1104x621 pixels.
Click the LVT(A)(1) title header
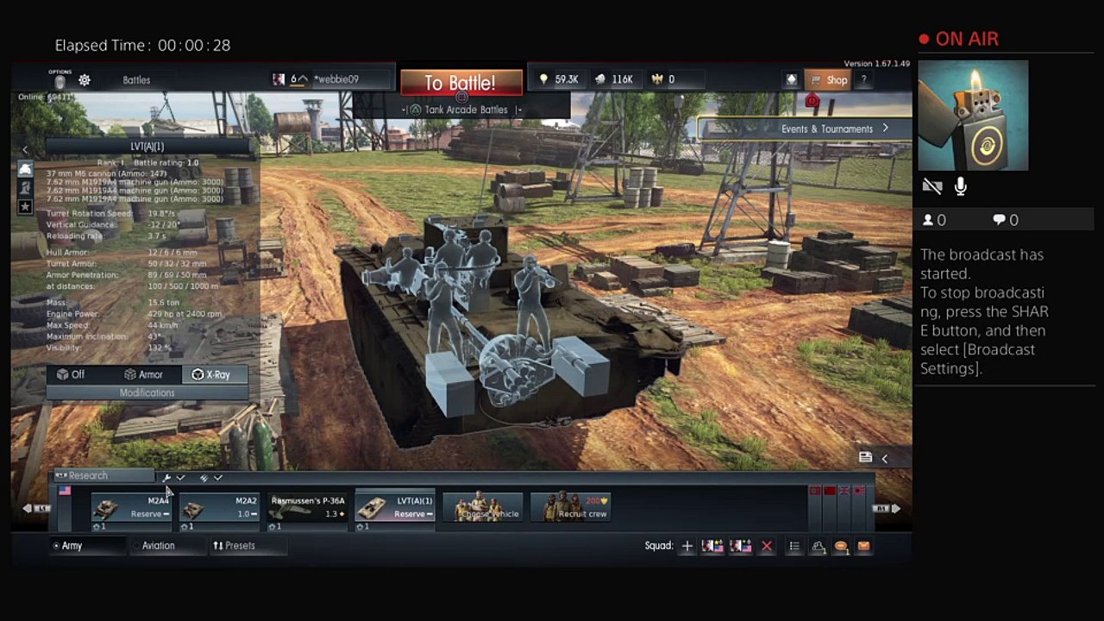tap(147, 147)
